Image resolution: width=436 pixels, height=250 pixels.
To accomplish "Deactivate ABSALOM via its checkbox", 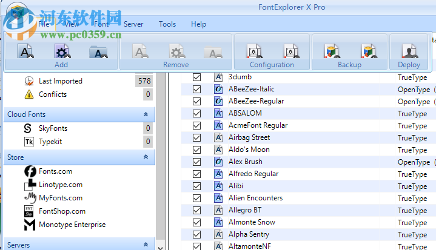I will pos(196,113).
